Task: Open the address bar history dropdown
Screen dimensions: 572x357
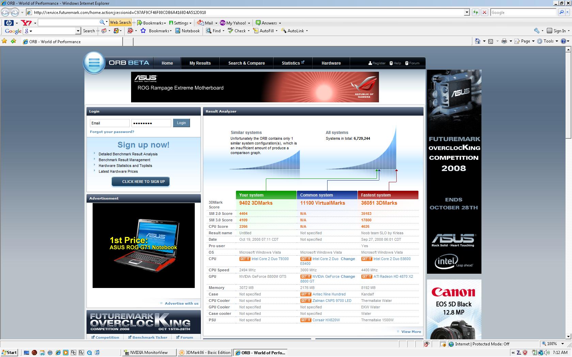Action: [x=467, y=13]
